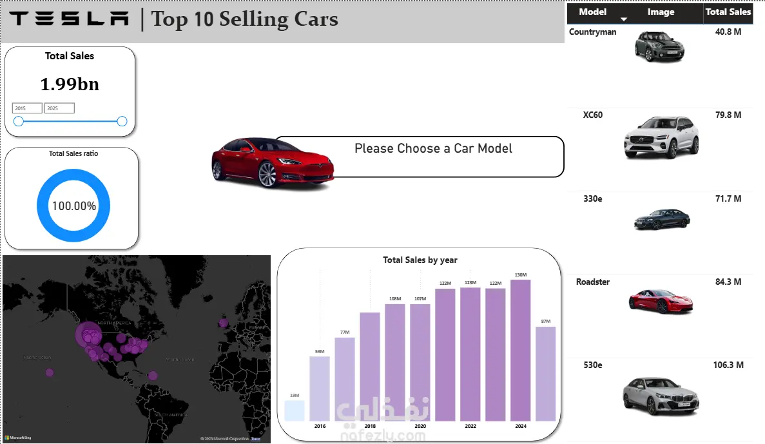Viewport: 765px width, 444px height.
Task: Select the 19M bar in sales chart
Action: (294, 411)
